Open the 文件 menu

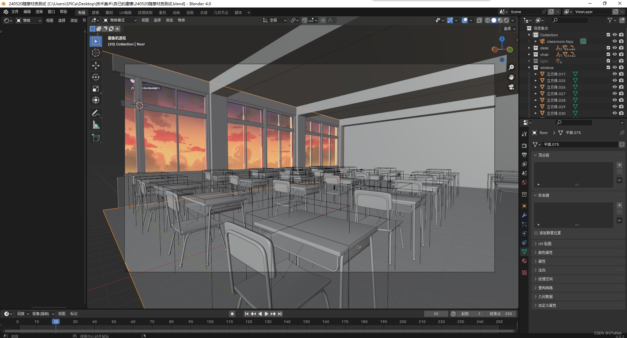click(x=15, y=12)
